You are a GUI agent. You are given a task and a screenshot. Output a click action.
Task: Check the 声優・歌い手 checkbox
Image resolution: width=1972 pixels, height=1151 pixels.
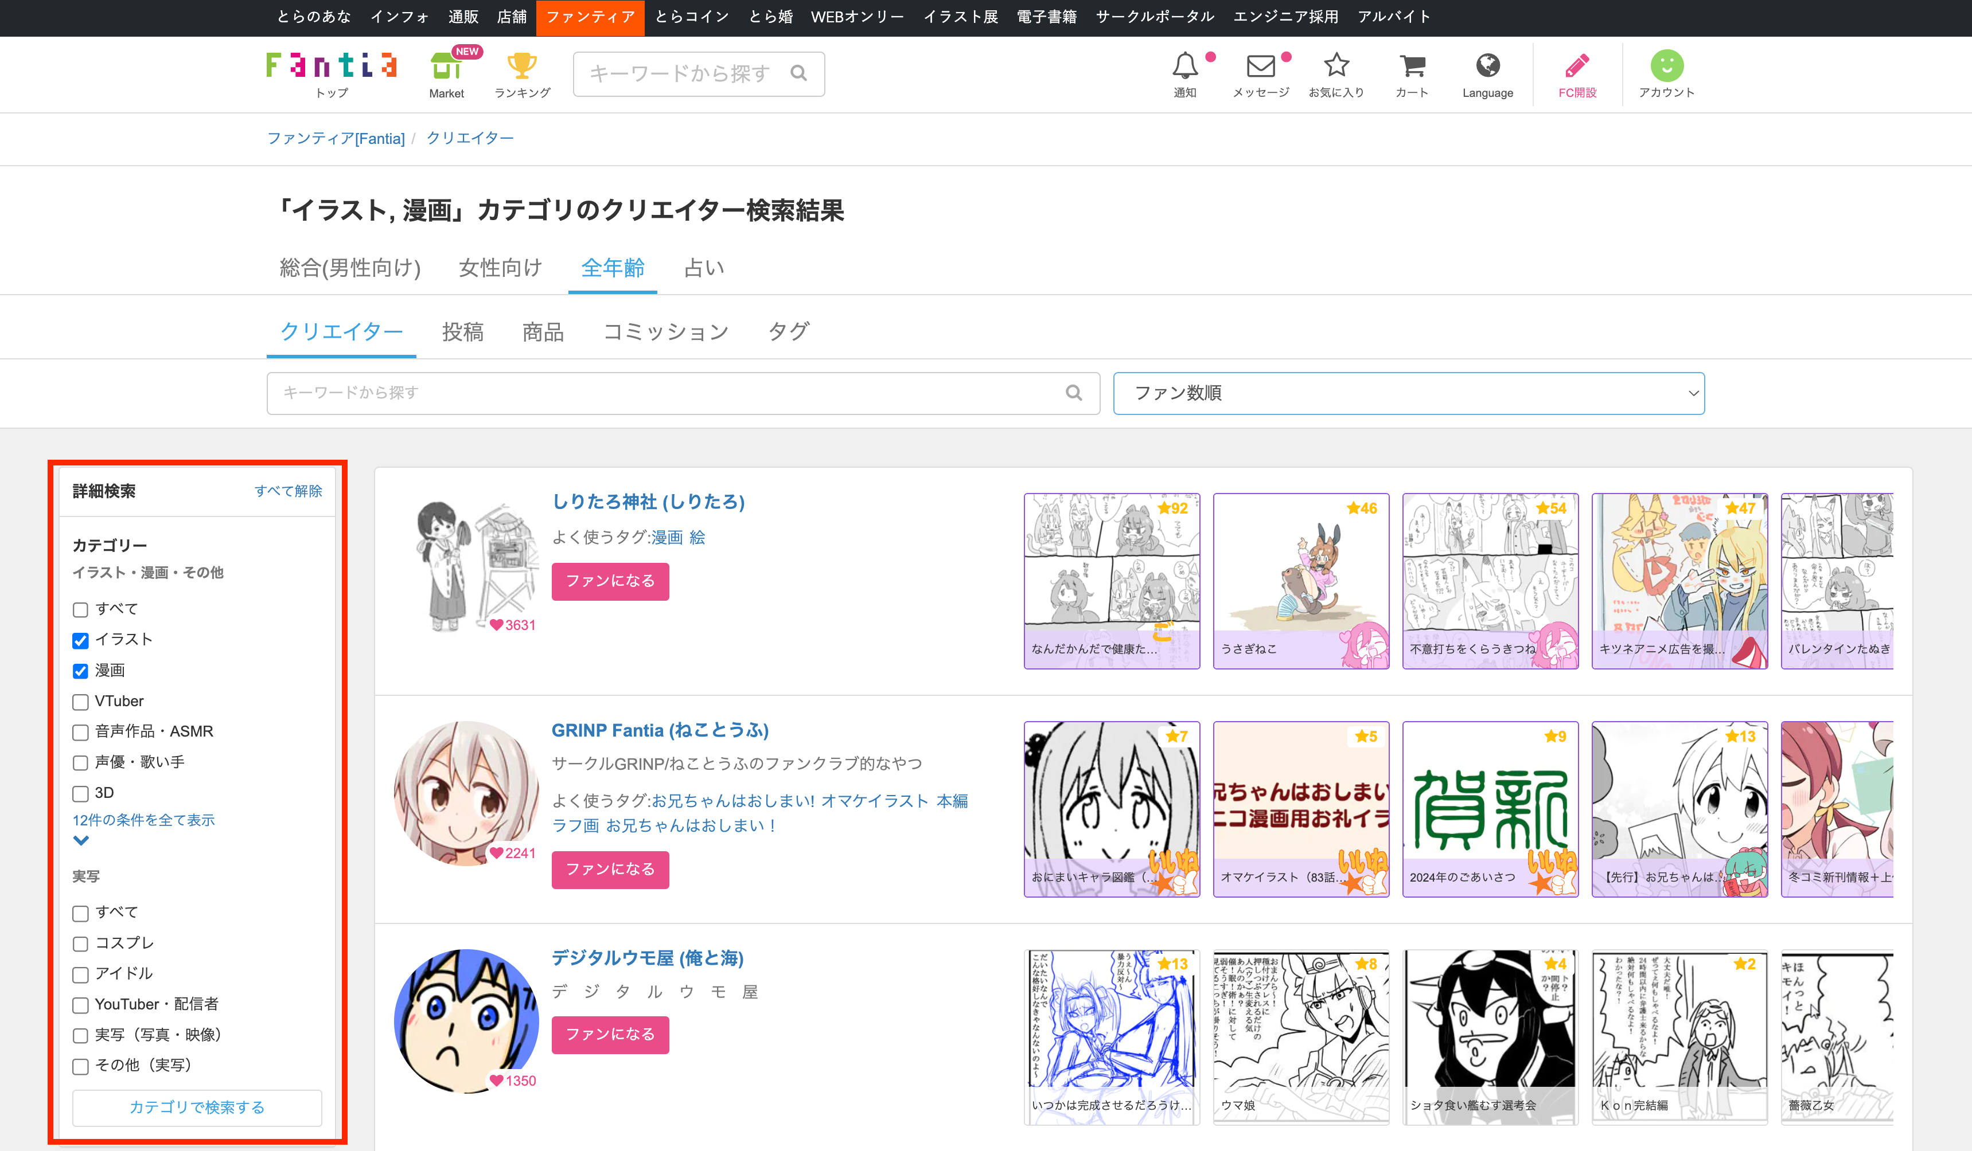(80, 763)
